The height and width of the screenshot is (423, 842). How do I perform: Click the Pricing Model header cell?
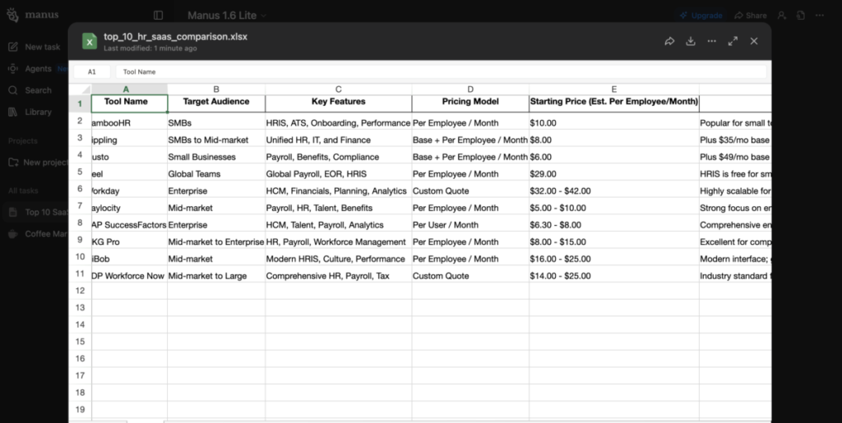point(470,102)
